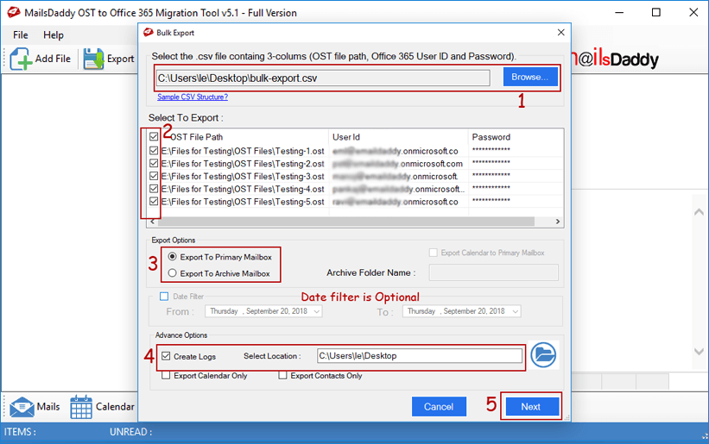Click the Password column header

pos(491,137)
